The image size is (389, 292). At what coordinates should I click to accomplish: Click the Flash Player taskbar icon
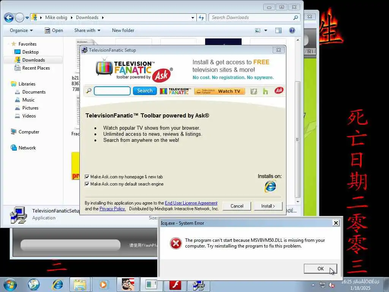(175, 285)
